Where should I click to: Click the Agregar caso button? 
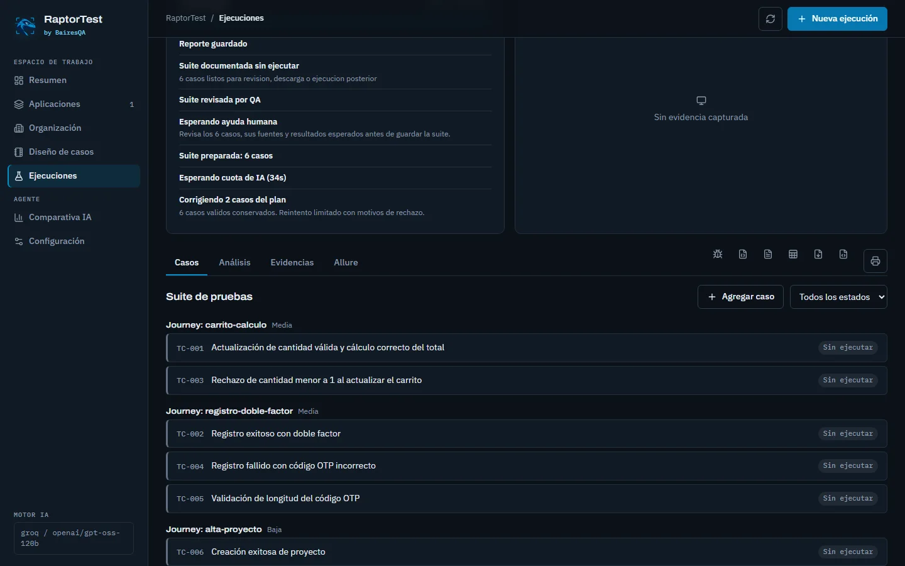(740, 297)
